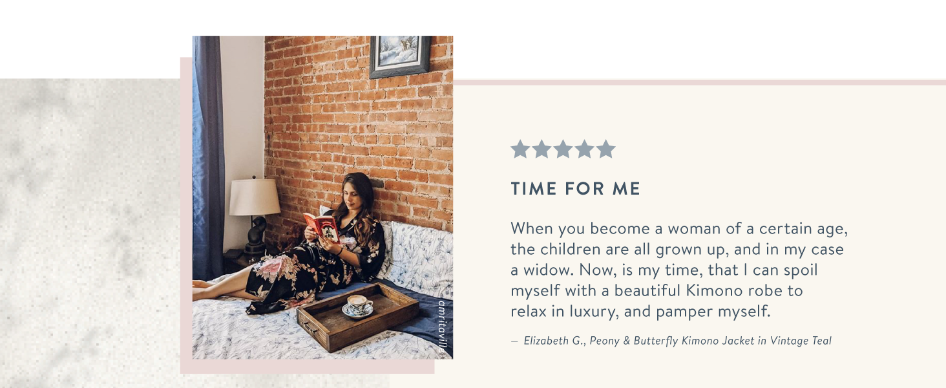Screen dimensions: 946x388
Task: Click the third (middle) rating star
Action: click(x=563, y=149)
